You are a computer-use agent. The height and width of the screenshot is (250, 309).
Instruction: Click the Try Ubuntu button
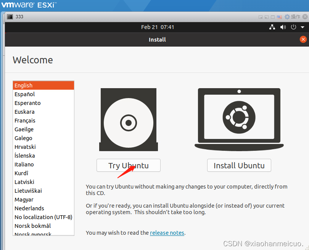tap(129, 165)
